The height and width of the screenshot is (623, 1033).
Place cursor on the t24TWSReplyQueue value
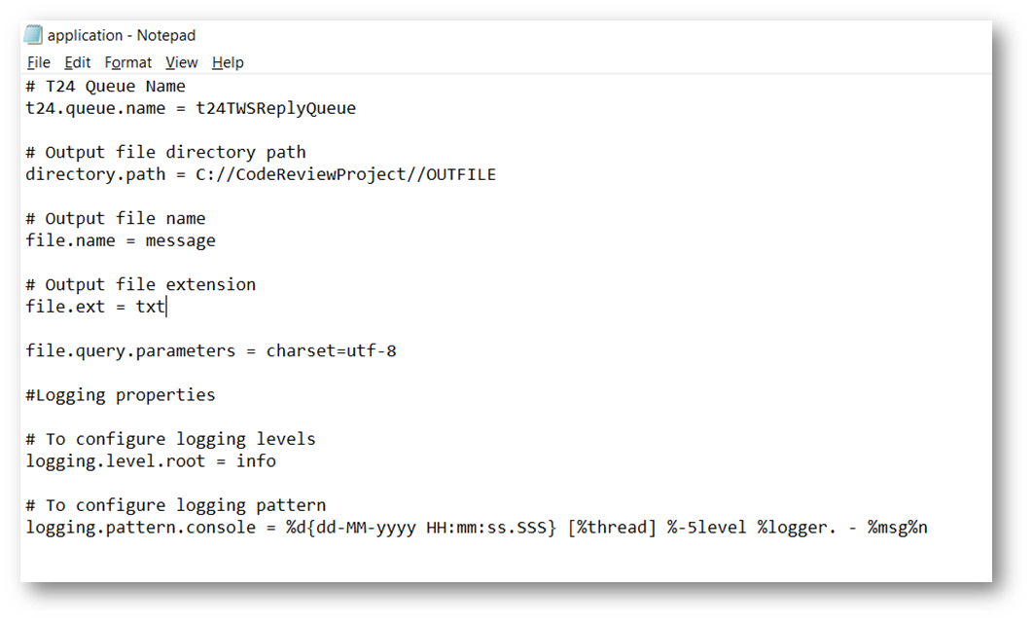tap(276, 108)
